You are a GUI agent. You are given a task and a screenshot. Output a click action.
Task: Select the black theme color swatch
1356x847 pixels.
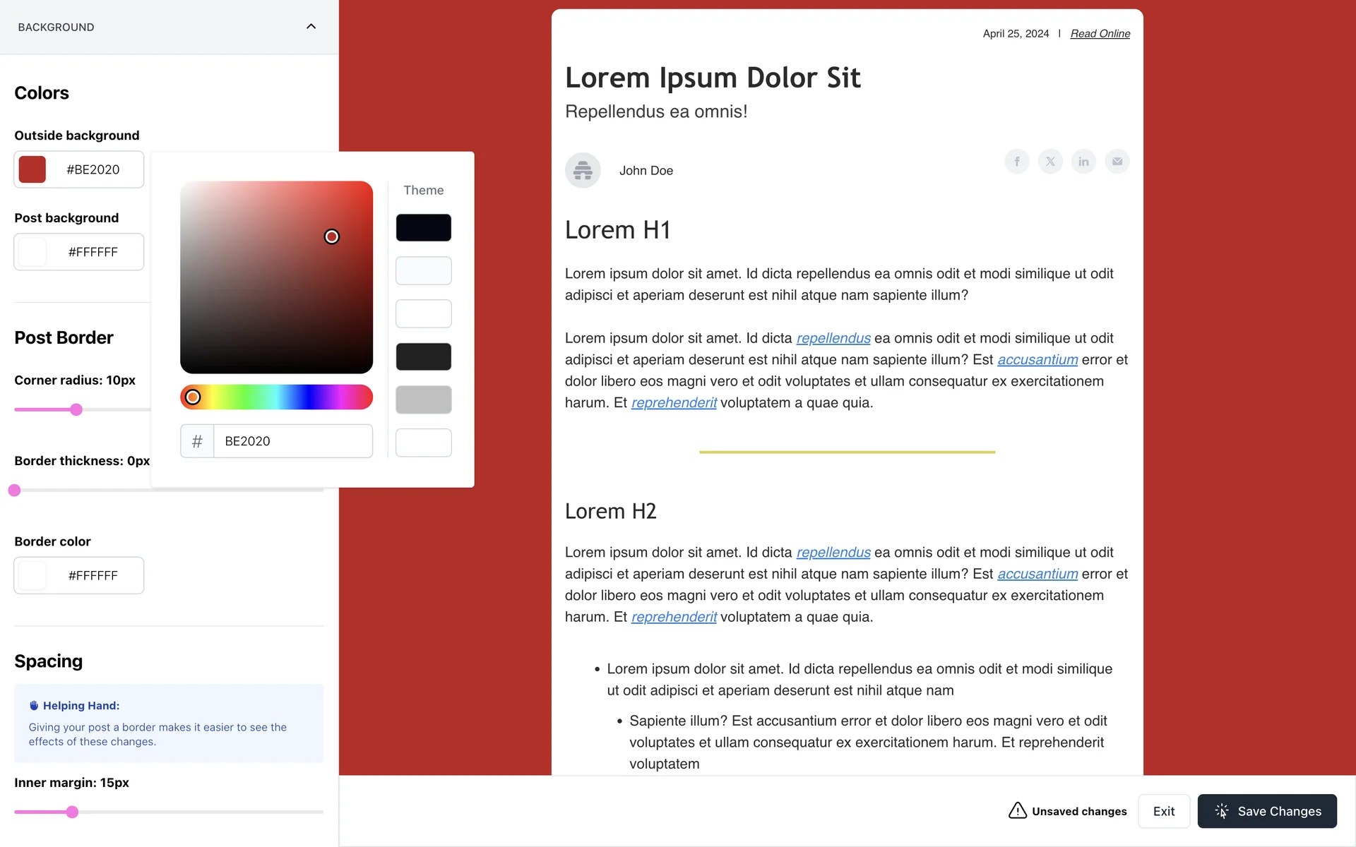point(423,227)
